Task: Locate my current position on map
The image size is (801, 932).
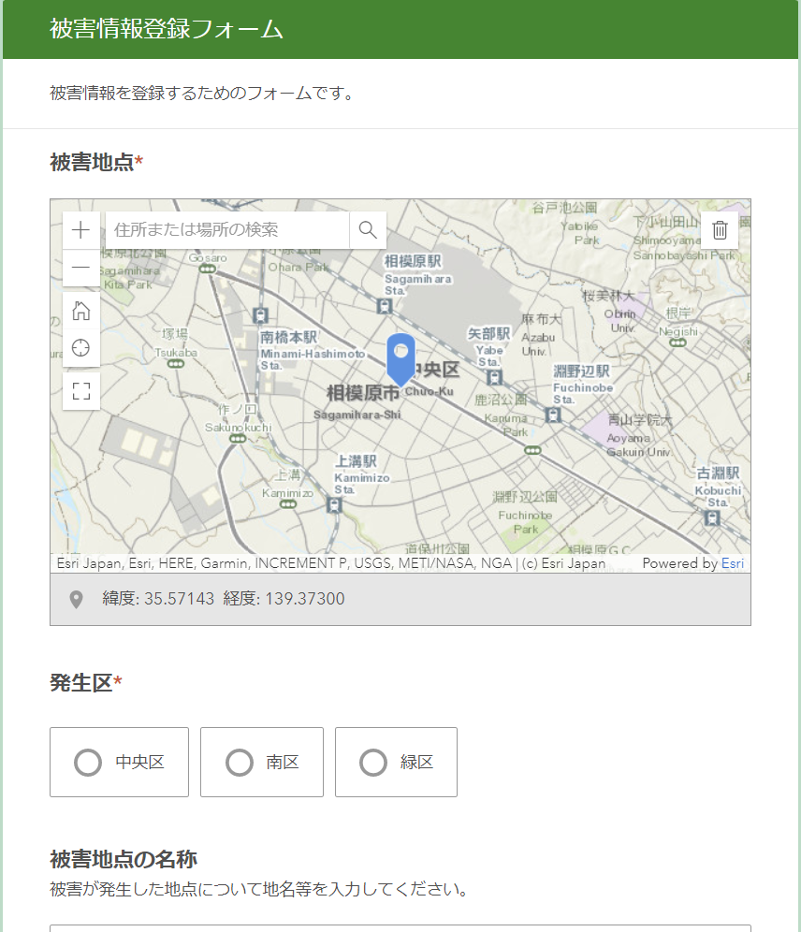Action: (81, 348)
